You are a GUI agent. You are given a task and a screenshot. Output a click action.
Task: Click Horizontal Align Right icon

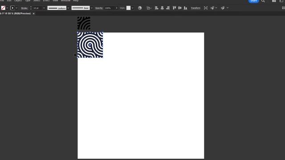168,8
